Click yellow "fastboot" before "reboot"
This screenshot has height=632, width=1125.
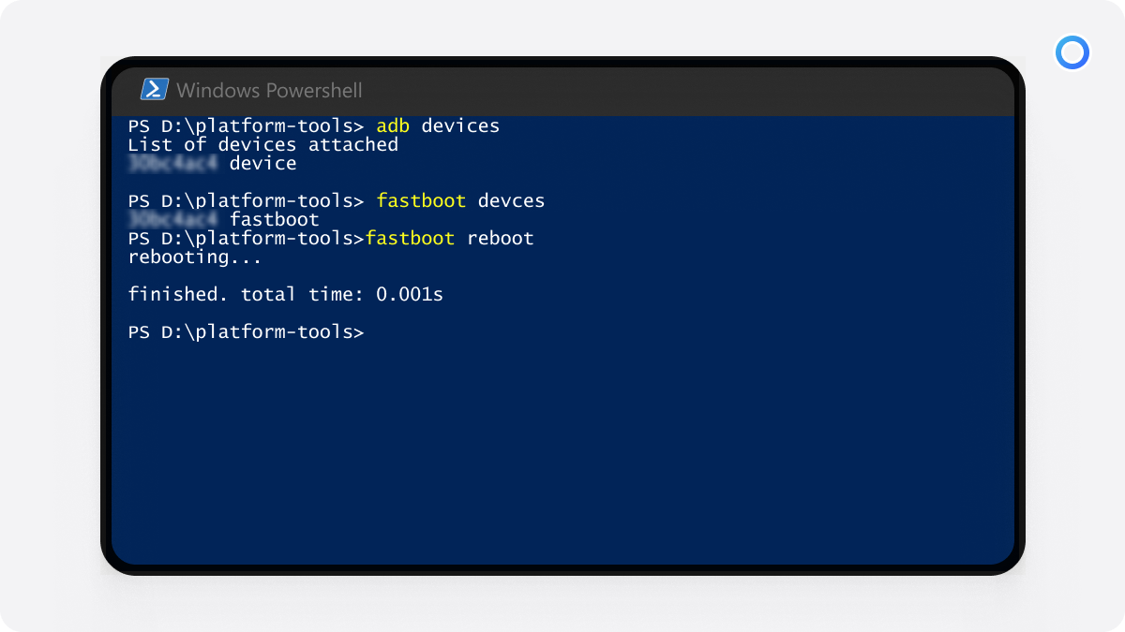point(410,239)
